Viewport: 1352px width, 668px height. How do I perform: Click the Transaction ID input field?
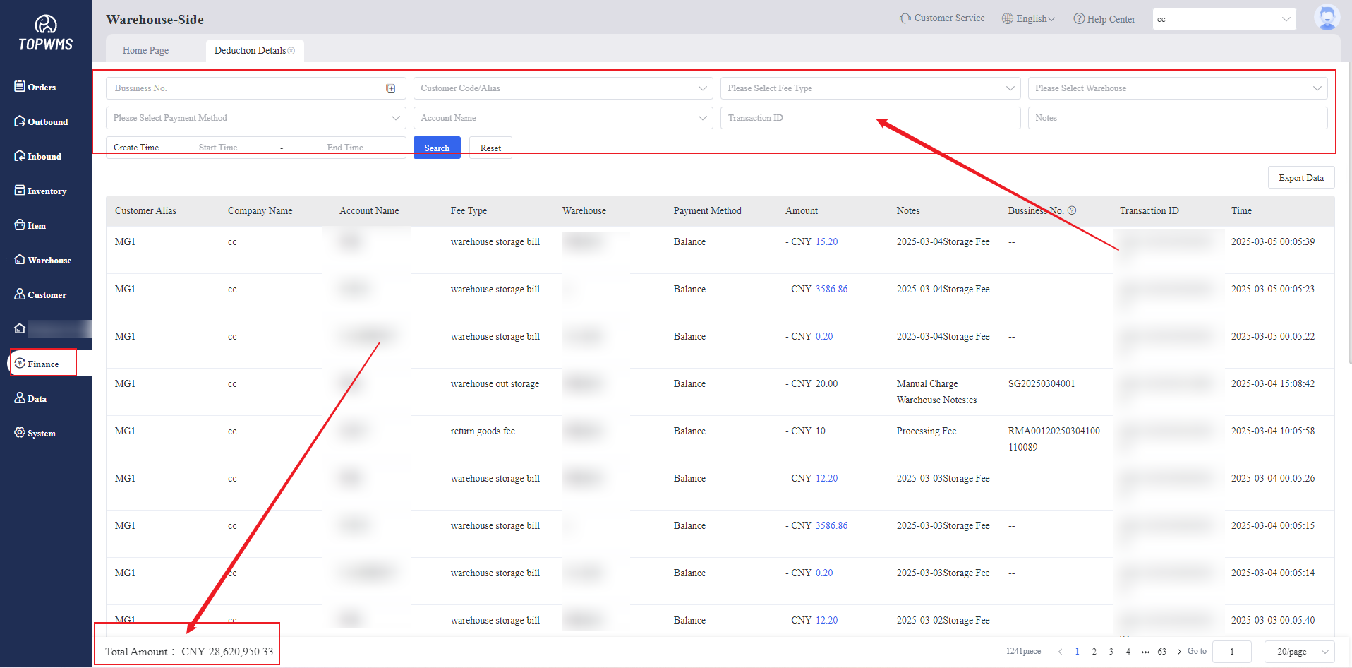click(869, 118)
